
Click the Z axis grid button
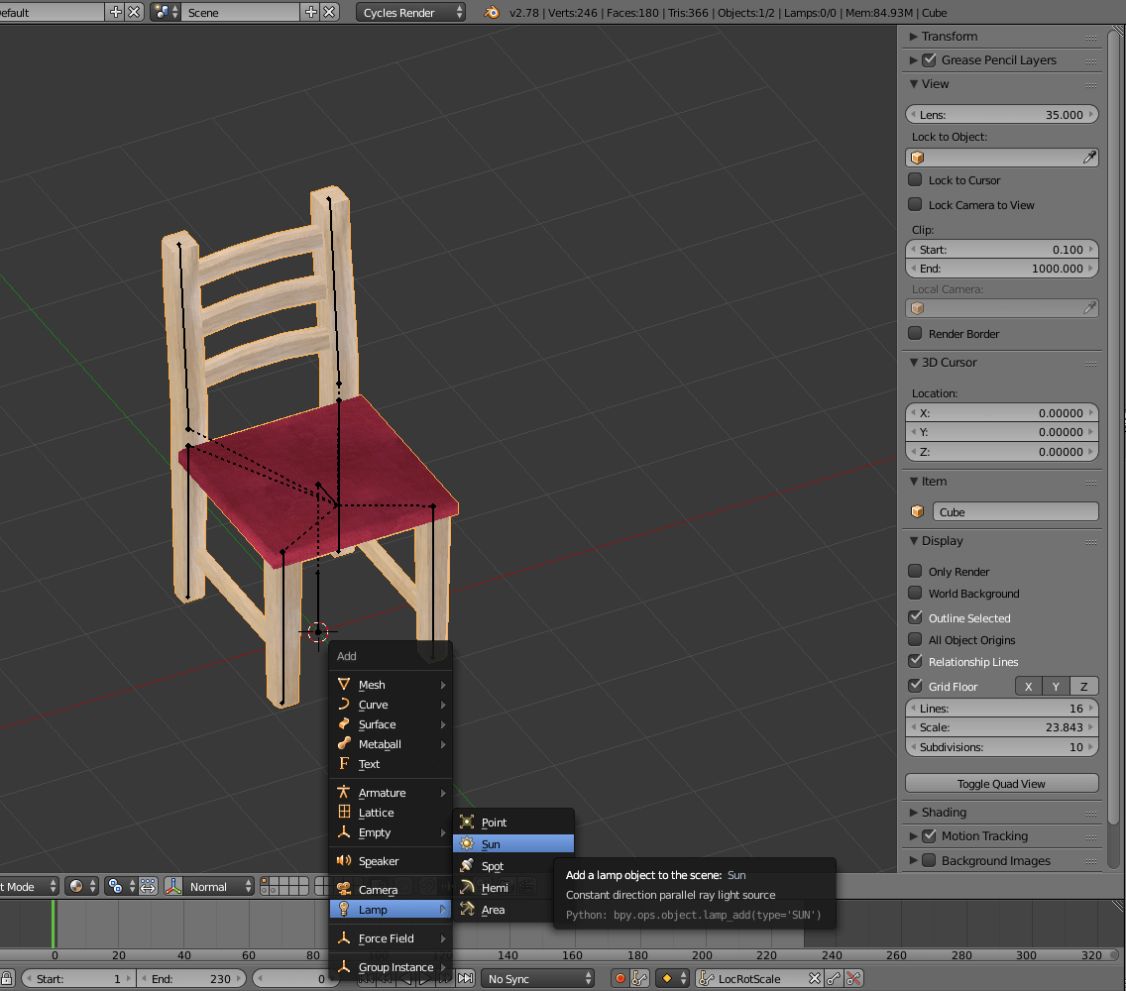pyautogui.click(x=1084, y=687)
